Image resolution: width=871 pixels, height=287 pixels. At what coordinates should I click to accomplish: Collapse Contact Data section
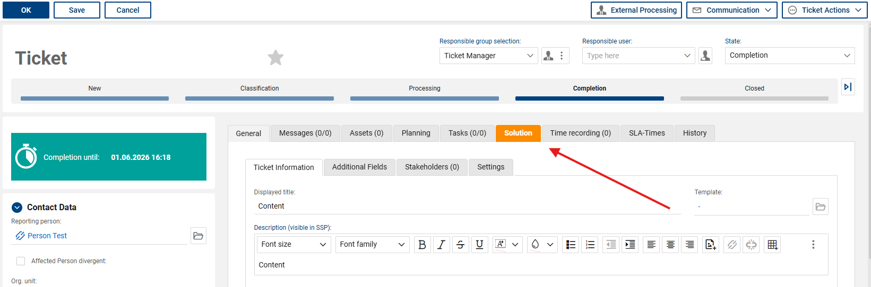coord(17,208)
